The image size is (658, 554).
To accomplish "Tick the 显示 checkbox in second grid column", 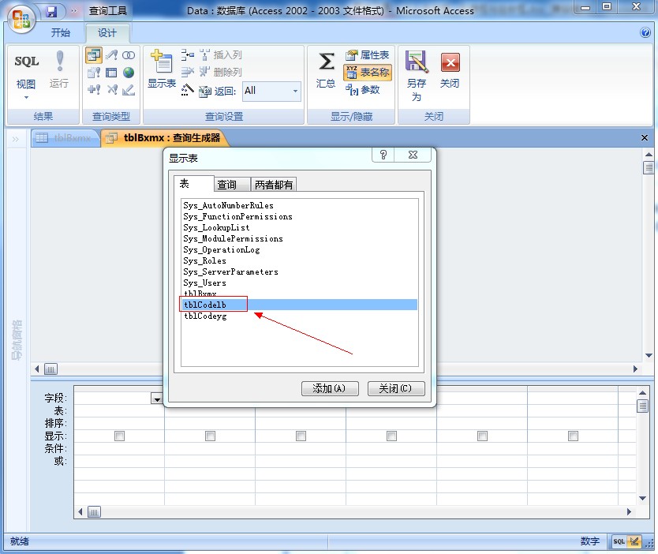I will coord(210,436).
